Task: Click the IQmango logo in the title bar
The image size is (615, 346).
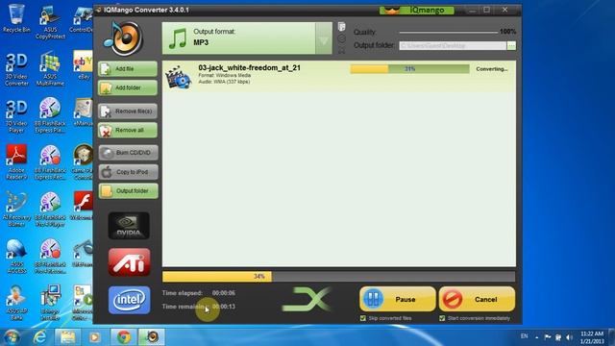Action: pos(416,11)
